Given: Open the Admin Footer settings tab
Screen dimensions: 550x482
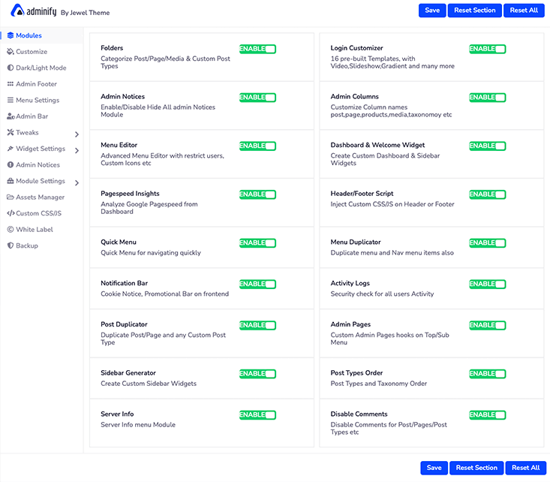Looking at the screenshot, I should point(36,84).
